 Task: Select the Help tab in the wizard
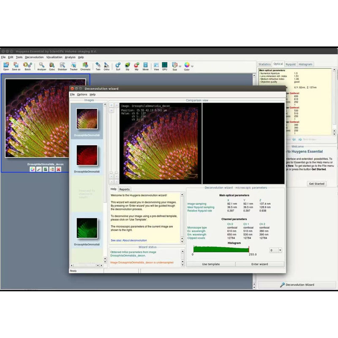[x=113, y=189]
